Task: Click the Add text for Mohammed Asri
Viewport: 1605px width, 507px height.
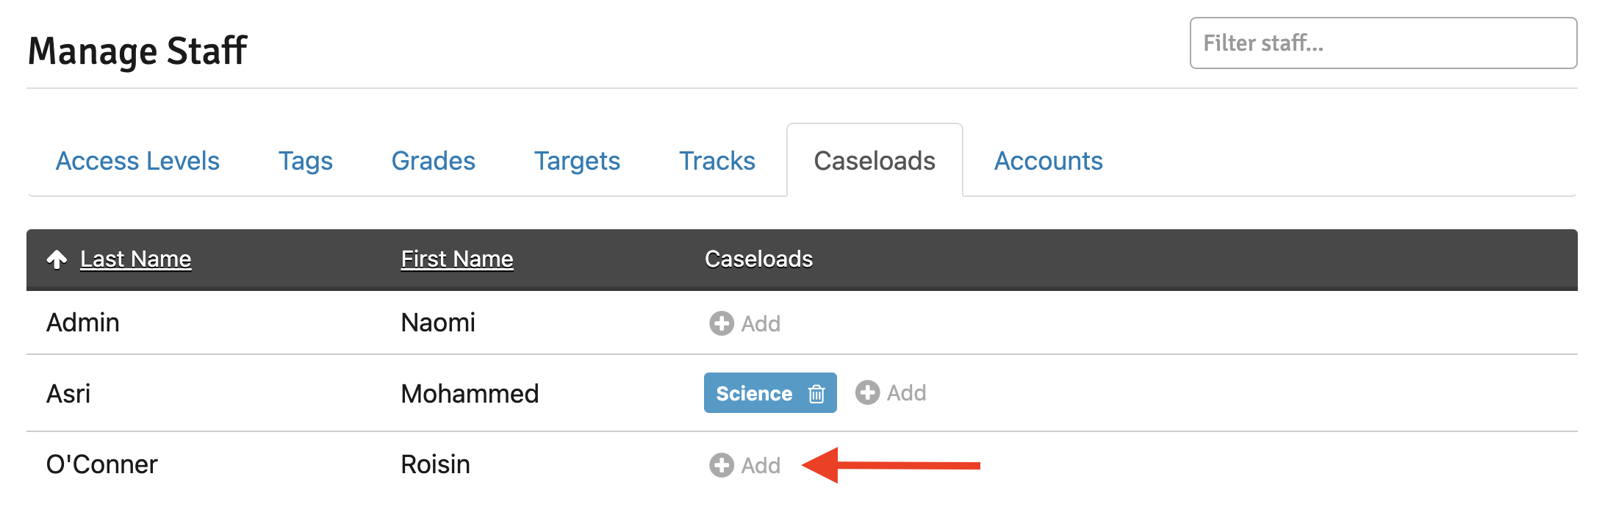Action: (906, 393)
